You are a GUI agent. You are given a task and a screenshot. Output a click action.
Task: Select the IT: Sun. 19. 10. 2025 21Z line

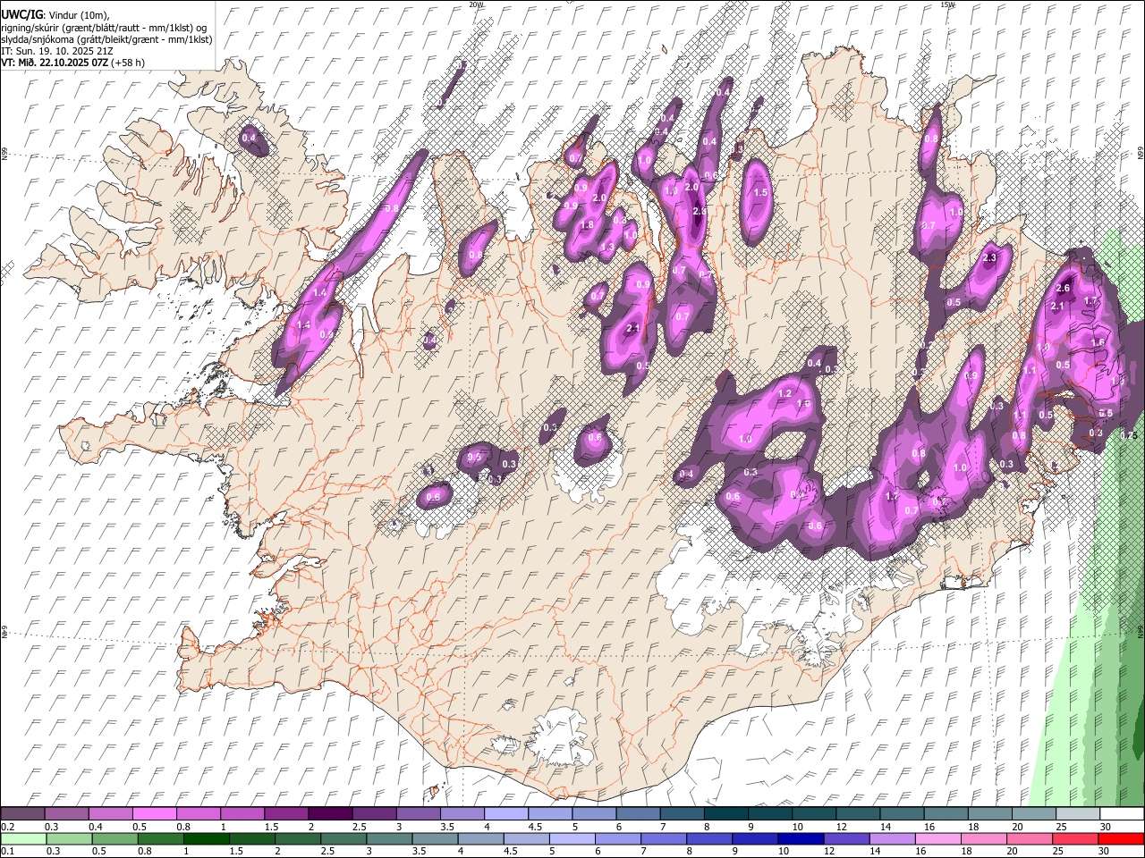point(56,51)
